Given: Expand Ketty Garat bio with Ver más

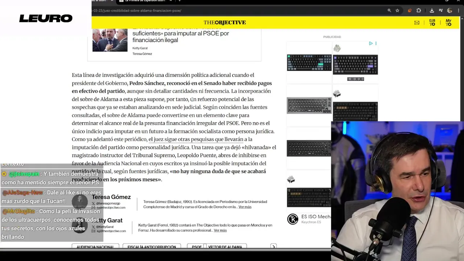Looking at the screenshot, I should point(220,231).
